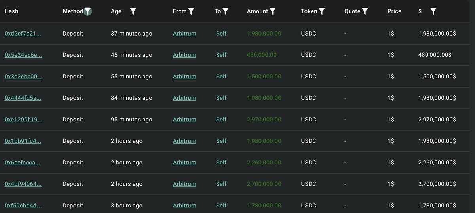Click the 0x1bb91fc4 hash link

click(x=23, y=141)
